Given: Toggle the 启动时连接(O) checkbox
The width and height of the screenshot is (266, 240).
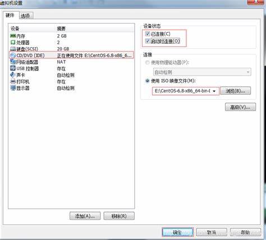Looking at the screenshot, I should coord(148,41).
